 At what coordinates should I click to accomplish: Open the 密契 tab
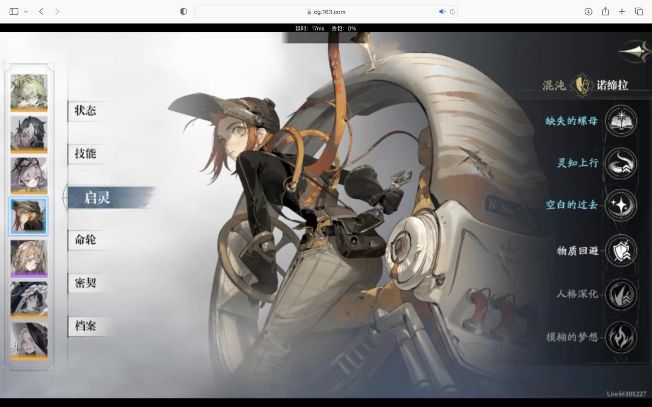coord(86,283)
